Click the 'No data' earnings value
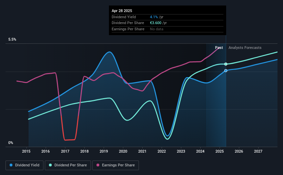283x175 pixels. [x=156, y=29]
